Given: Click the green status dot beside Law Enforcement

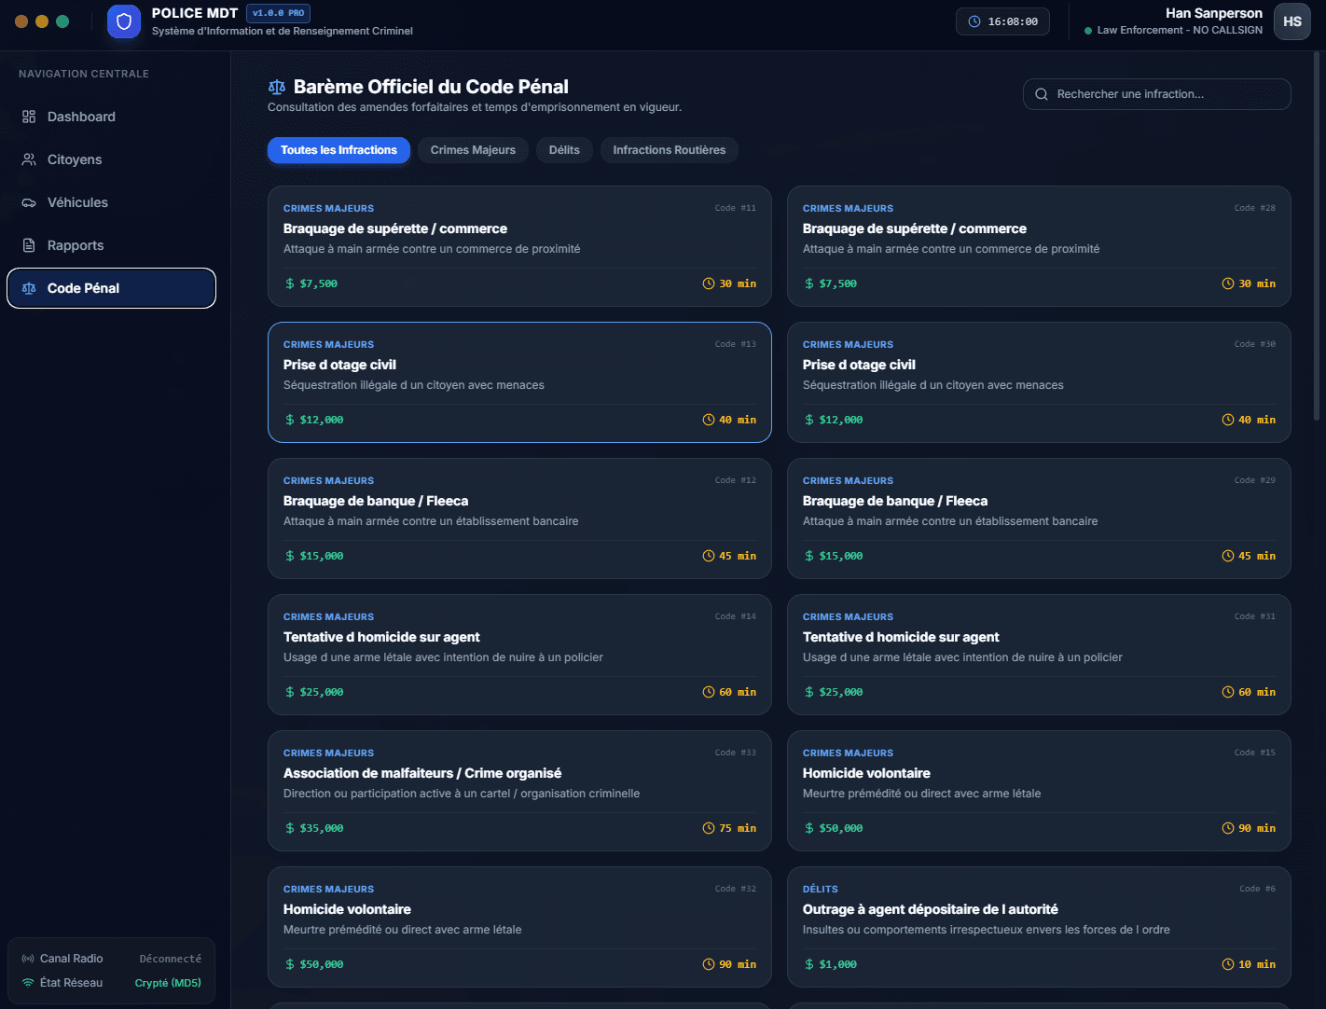Looking at the screenshot, I should click(1088, 31).
